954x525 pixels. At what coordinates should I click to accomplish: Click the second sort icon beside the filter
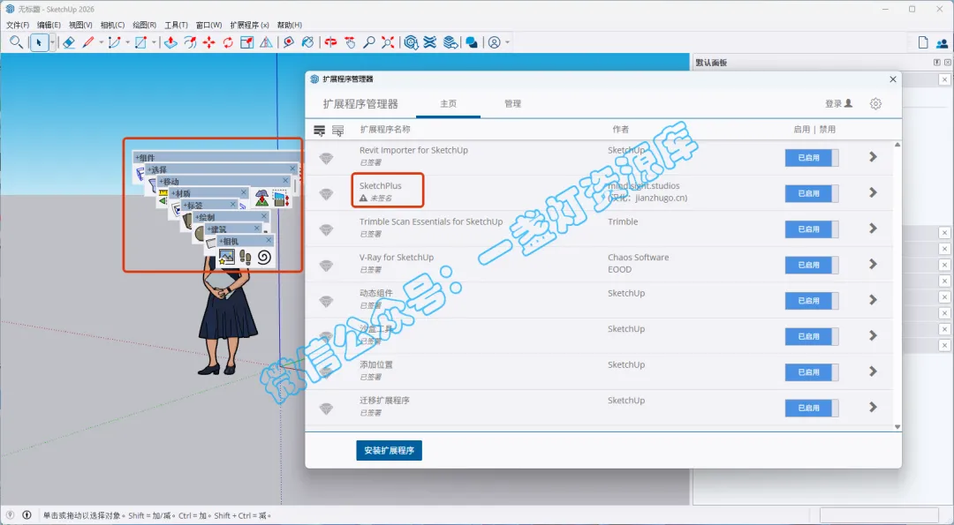pyautogui.click(x=338, y=130)
